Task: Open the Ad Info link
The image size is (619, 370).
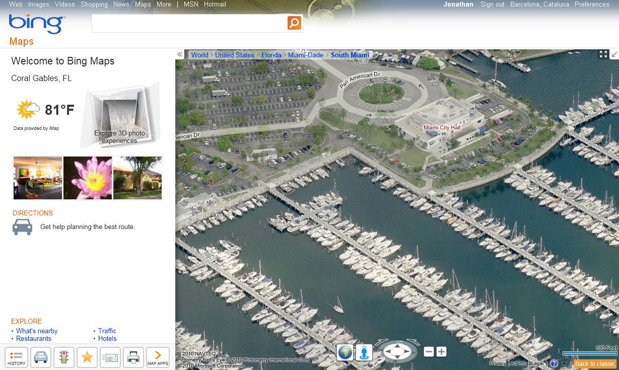Action: tap(518, 363)
